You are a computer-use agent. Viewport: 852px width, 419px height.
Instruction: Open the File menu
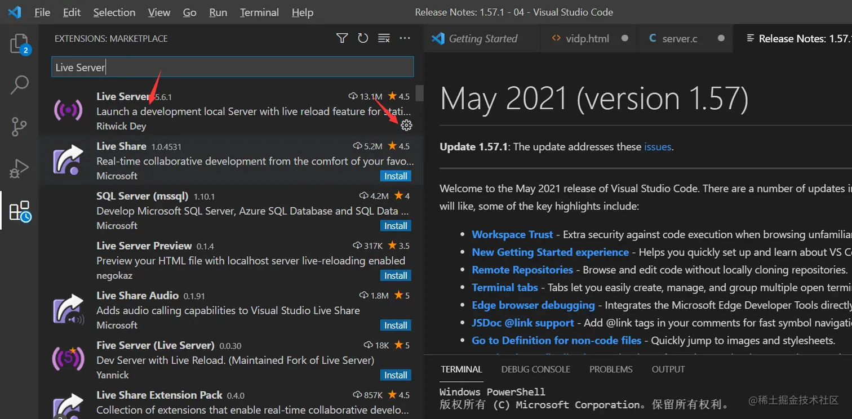[x=42, y=12]
